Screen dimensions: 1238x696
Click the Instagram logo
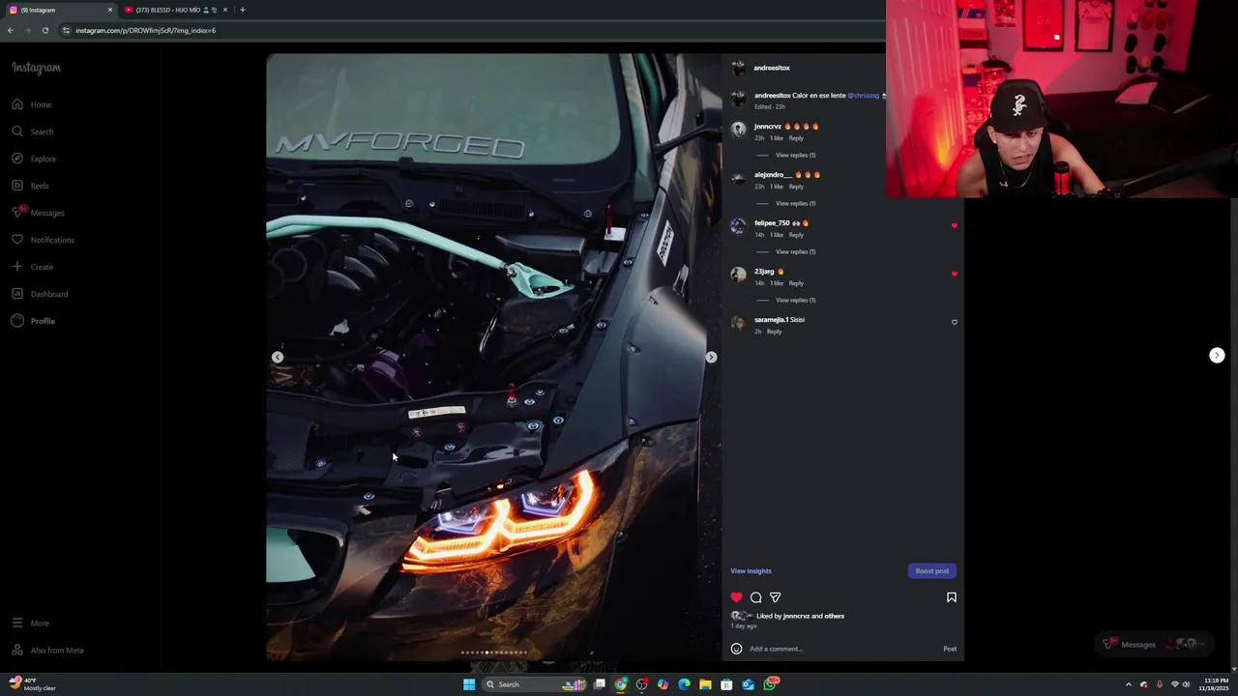coord(36,68)
